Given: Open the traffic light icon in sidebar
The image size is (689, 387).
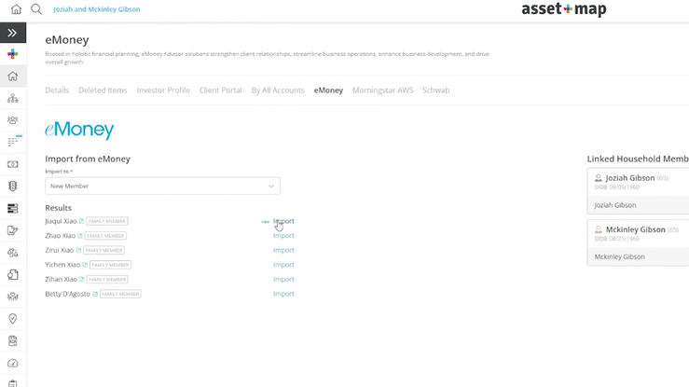Looking at the screenshot, I should 13,187.
